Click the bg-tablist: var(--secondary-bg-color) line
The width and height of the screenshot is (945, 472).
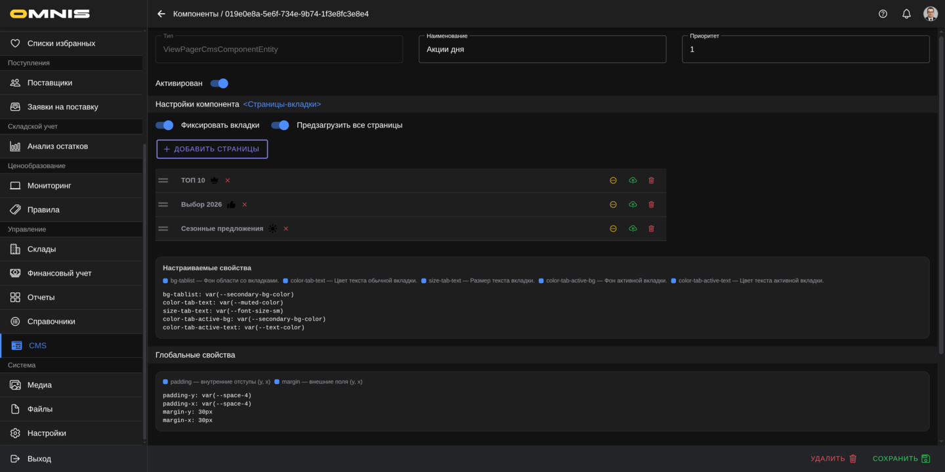point(228,295)
